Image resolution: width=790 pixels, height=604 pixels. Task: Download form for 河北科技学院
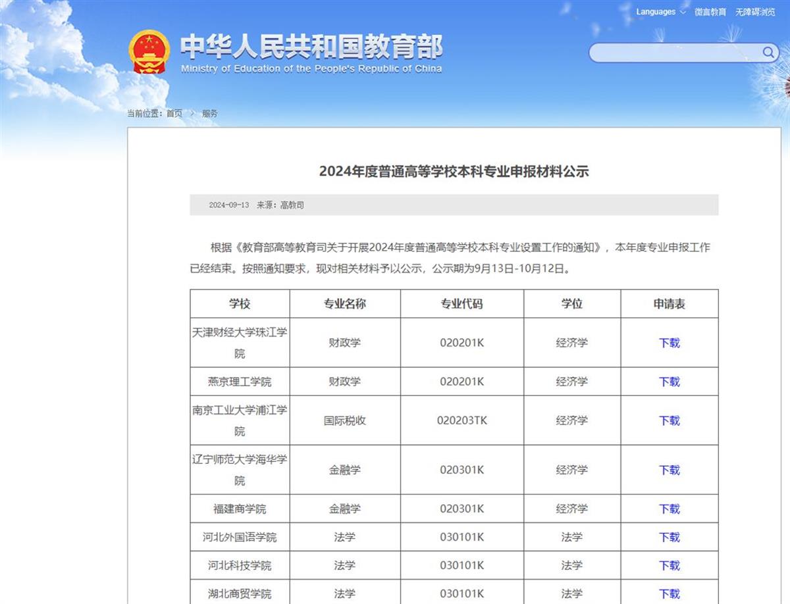pyautogui.click(x=670, y=565)
